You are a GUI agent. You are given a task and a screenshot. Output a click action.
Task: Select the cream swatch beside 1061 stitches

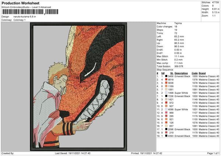(x=166, y=89)
